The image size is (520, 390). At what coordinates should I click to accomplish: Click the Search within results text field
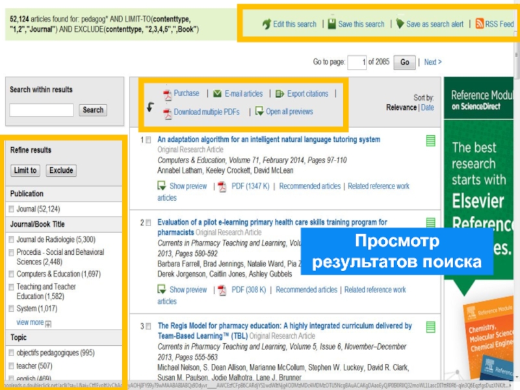41,110
